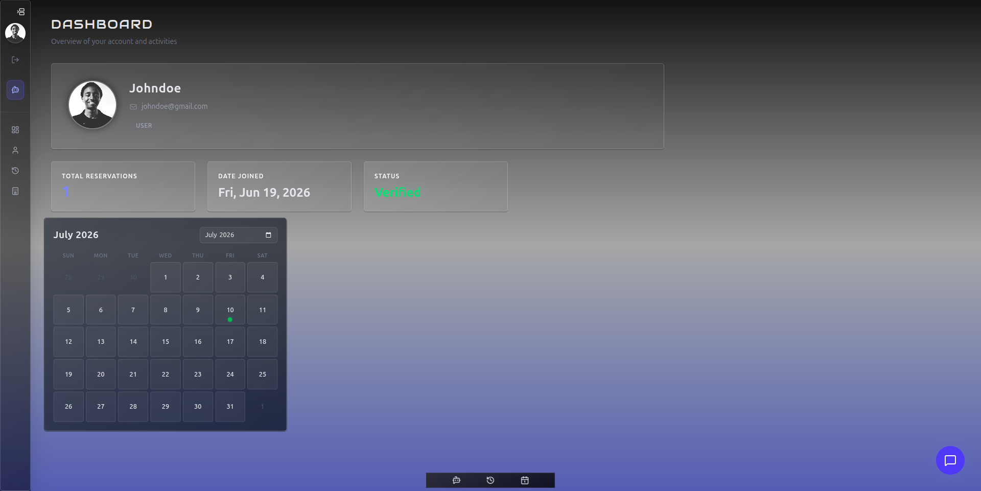Select day 15 on the calendar
981x491 pixels.
click(166, 342)
